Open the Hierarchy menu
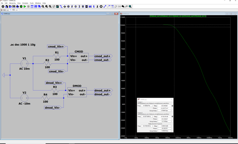 click(12, 3)
